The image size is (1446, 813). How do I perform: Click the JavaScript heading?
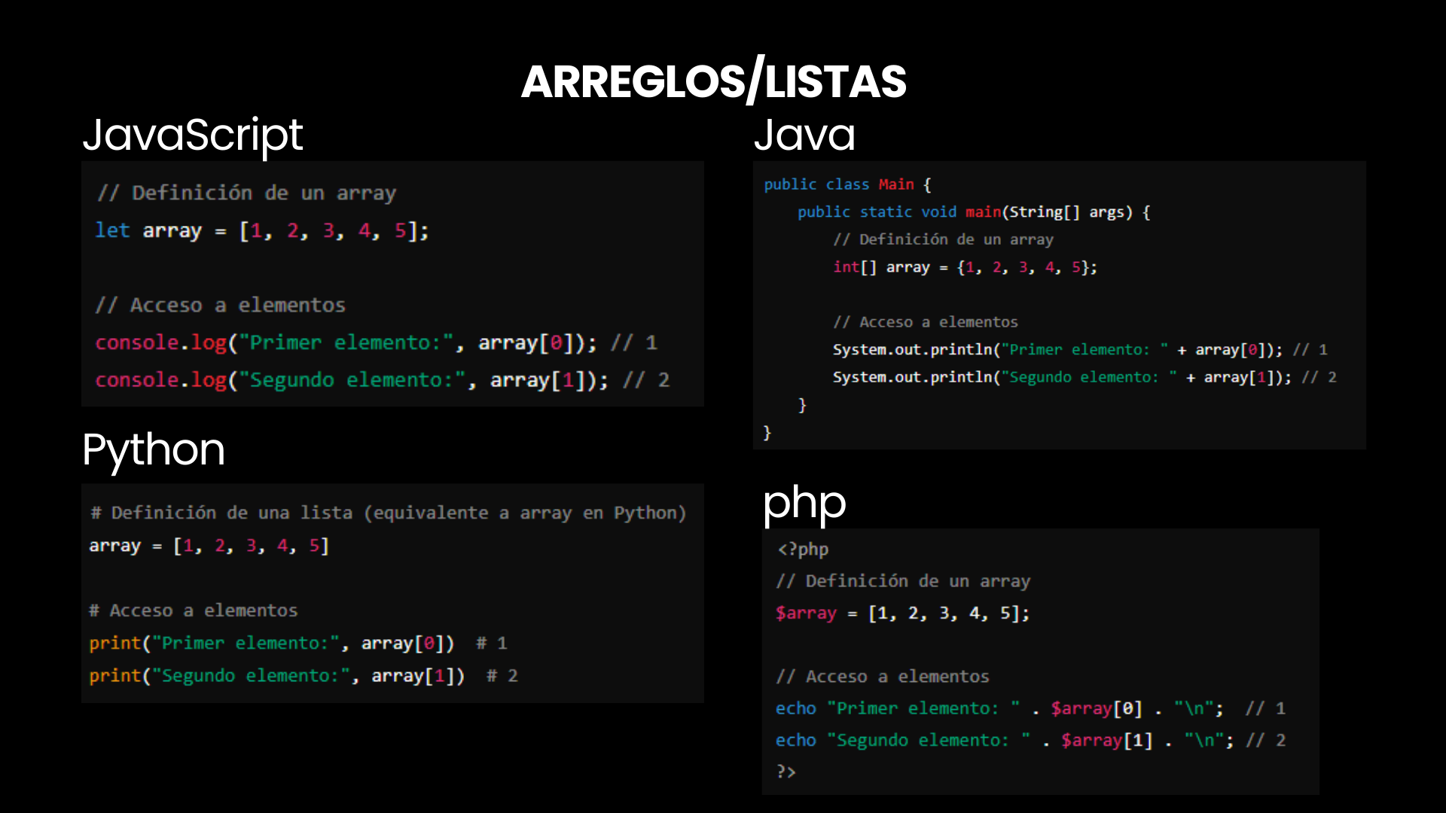point(193,135)
